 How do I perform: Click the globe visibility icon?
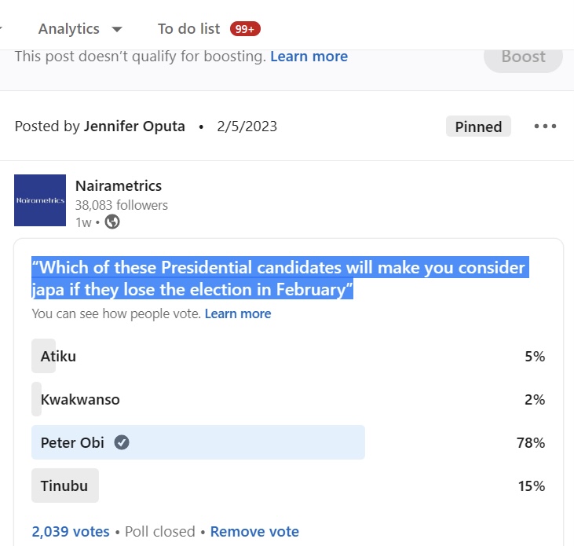(x=112, y=222)
